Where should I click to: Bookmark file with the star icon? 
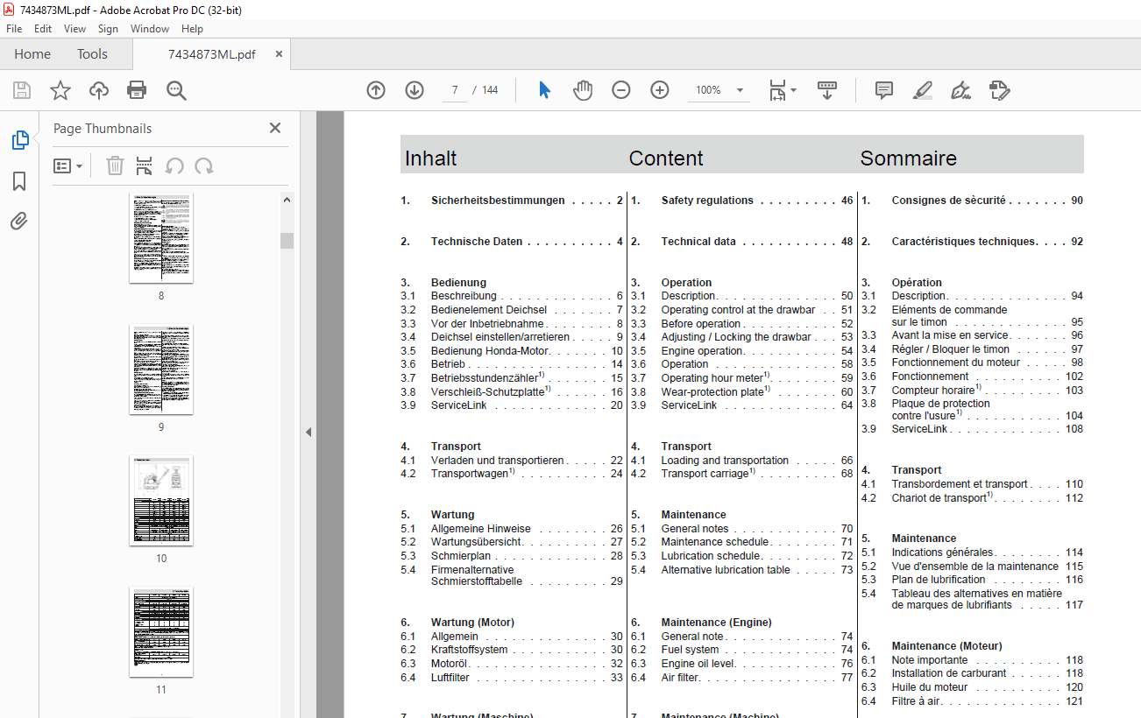(x=60, y=90)
